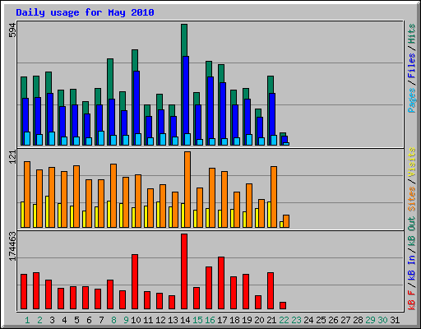Click the 'kB In' legend label
421x329 pixels.
pyautogui.click(x=411, y=267)
